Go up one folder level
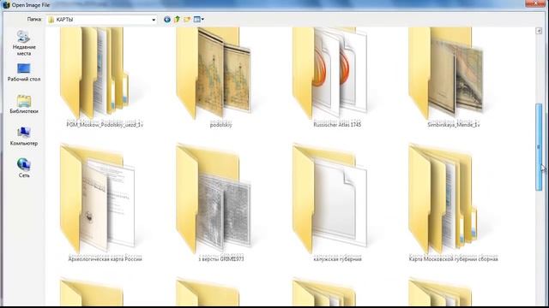The image size is (549, 308). pos(178,20)
